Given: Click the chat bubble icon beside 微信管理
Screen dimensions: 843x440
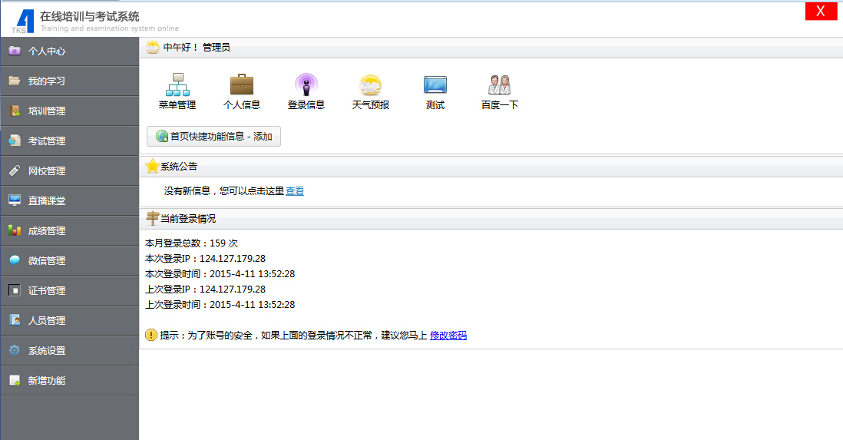Looking at the screenshot, I should pos(15,260).
